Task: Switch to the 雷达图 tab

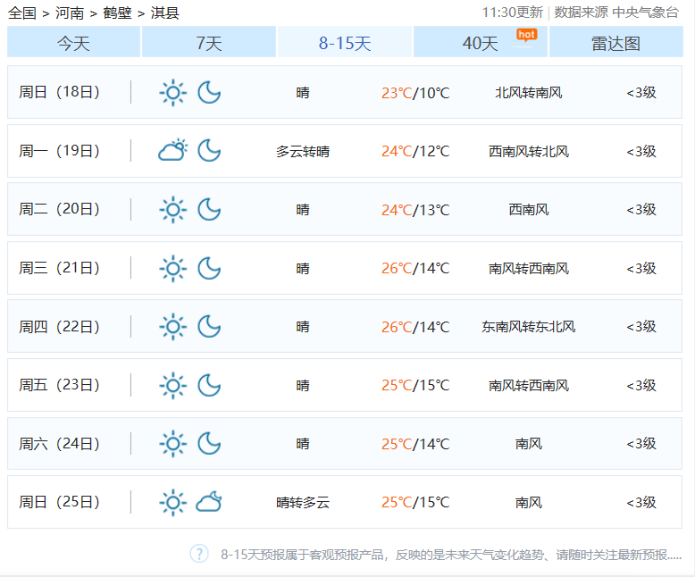Action: pyautogui.click(x=615, y=43)
